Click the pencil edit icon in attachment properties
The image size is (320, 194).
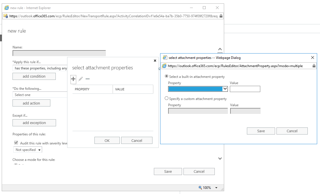(x=80, y=79)
